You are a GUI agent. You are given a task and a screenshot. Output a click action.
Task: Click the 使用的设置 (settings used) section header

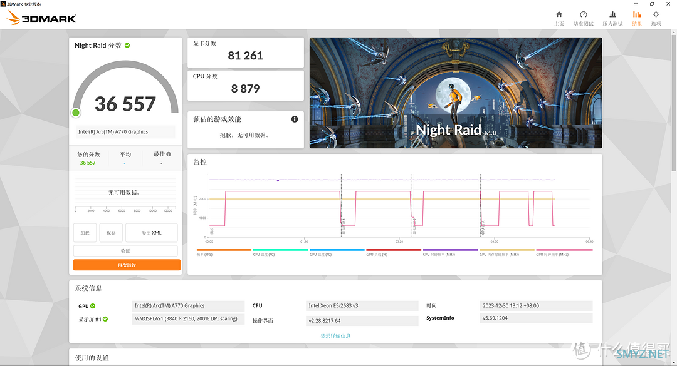92,358
